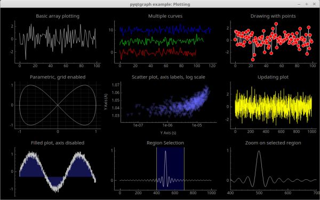
Task: Click the "Scatter plot, axis labels, log scale" title
Action: pyautogui.click(x=169, y=77)
